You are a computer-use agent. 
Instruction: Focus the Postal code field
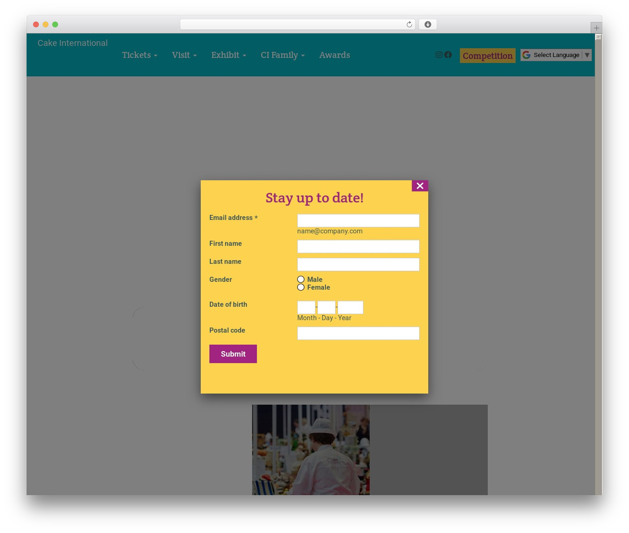click(358, 333)
